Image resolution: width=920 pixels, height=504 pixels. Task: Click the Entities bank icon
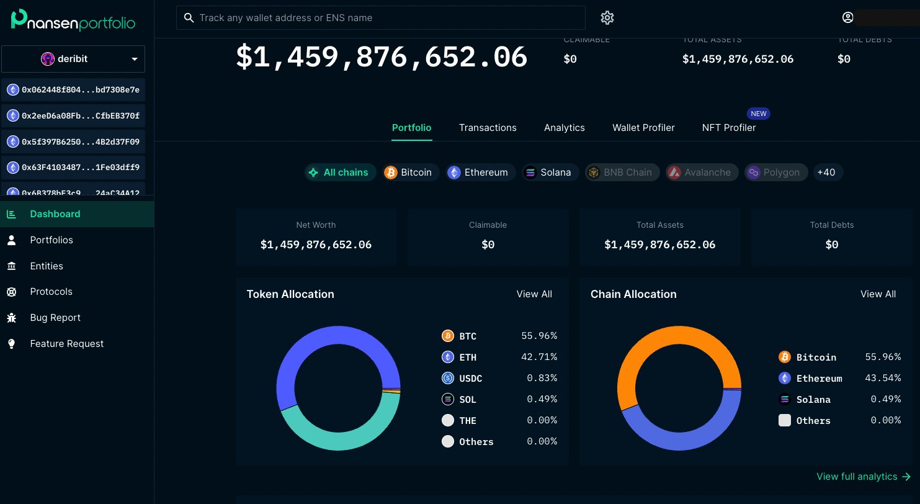[x=11, y=266]
